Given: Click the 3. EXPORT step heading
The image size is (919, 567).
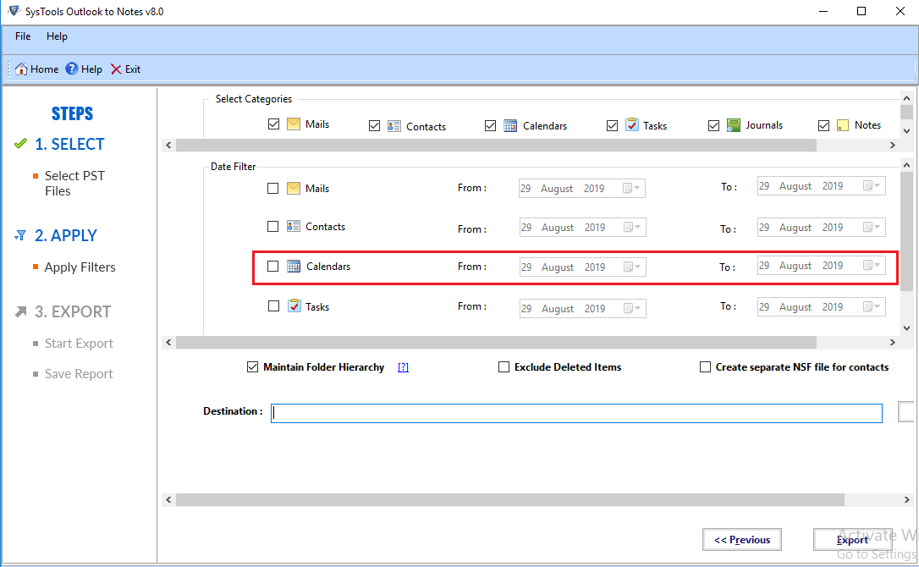Looking at the screenshot, I should [73, 312].
